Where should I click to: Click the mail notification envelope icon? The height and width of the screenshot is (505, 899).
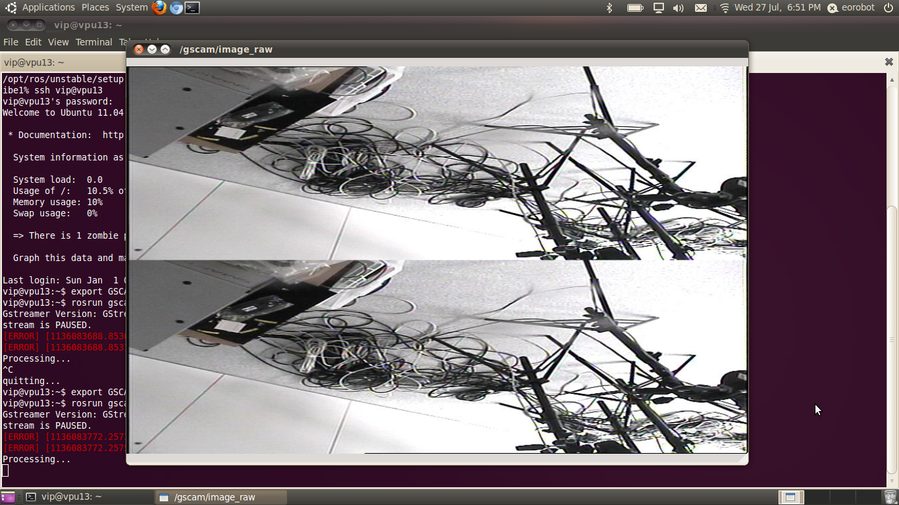(x=700, y=7)
